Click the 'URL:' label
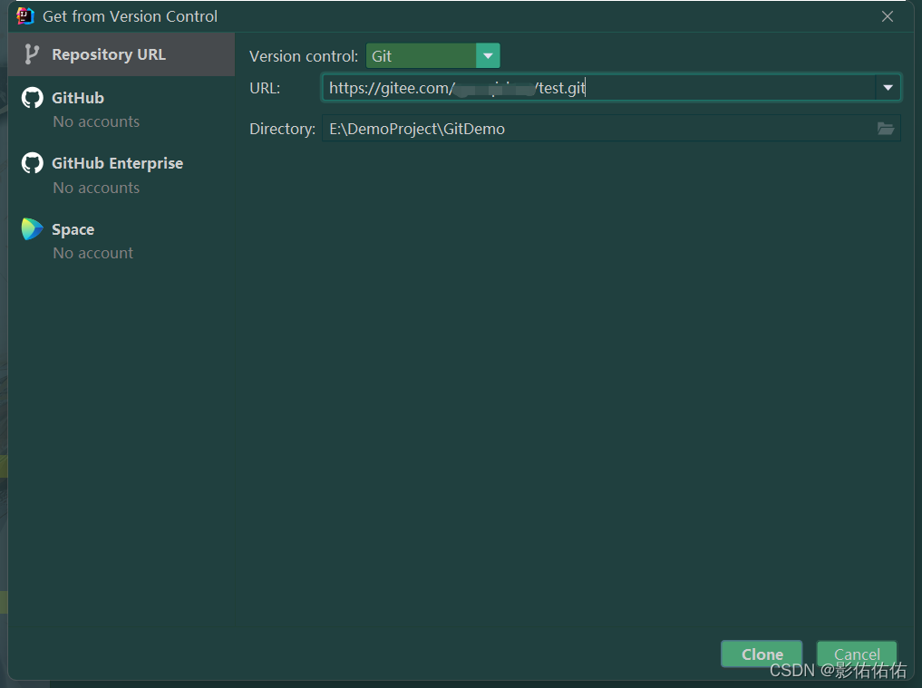This screenshot has width=922, height=688. (265, 88)
